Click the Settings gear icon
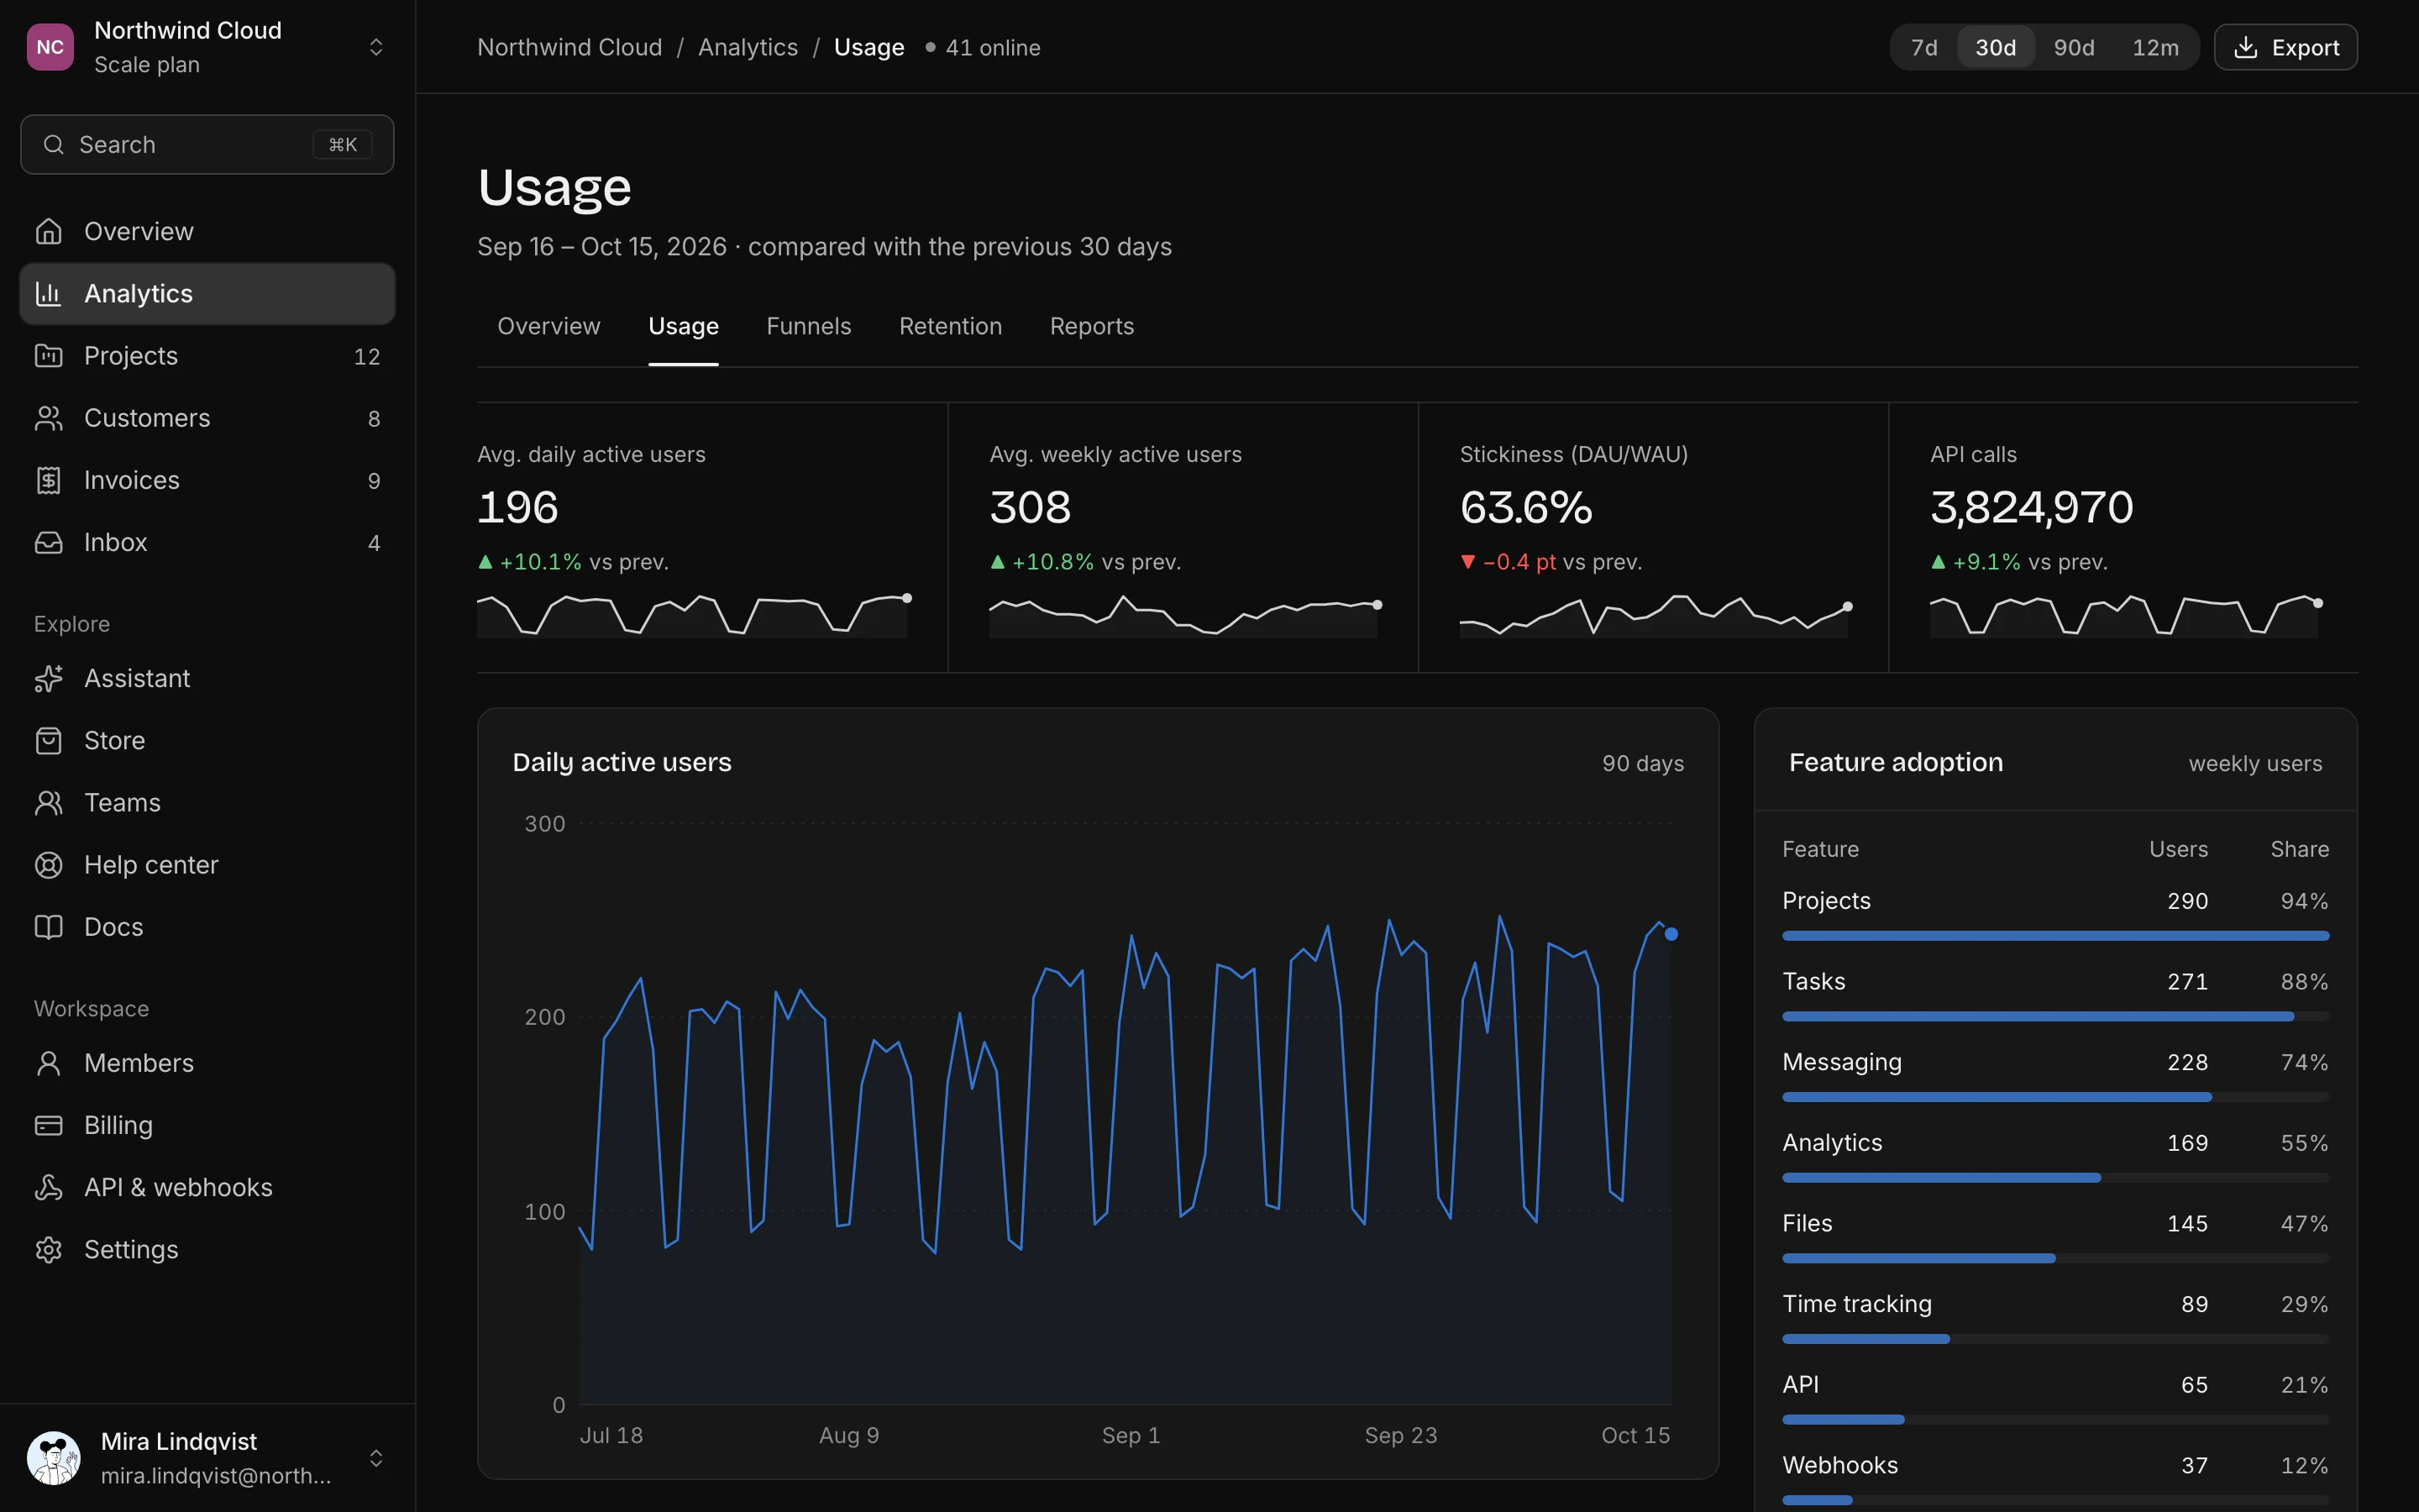 click(48, 1249)
